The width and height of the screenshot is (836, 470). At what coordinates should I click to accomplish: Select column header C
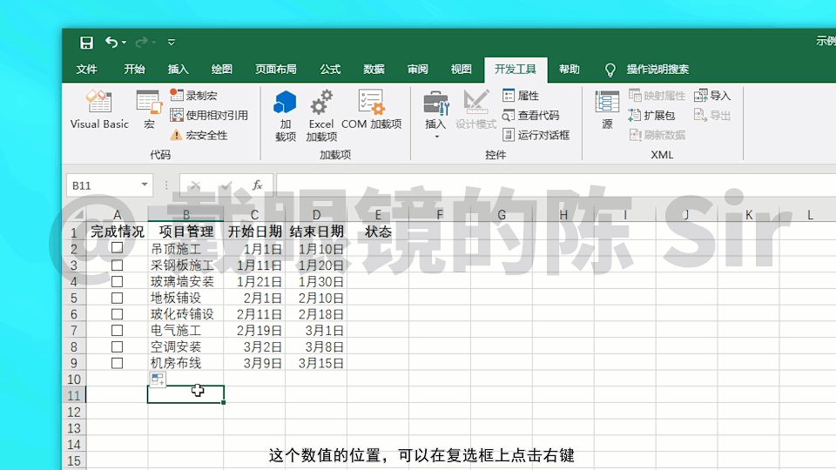(x=254, y=215)
